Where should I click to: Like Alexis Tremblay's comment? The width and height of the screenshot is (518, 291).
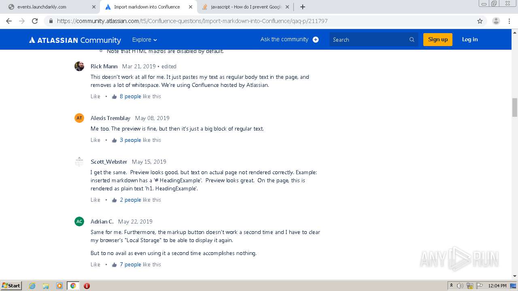click(96, 140)
